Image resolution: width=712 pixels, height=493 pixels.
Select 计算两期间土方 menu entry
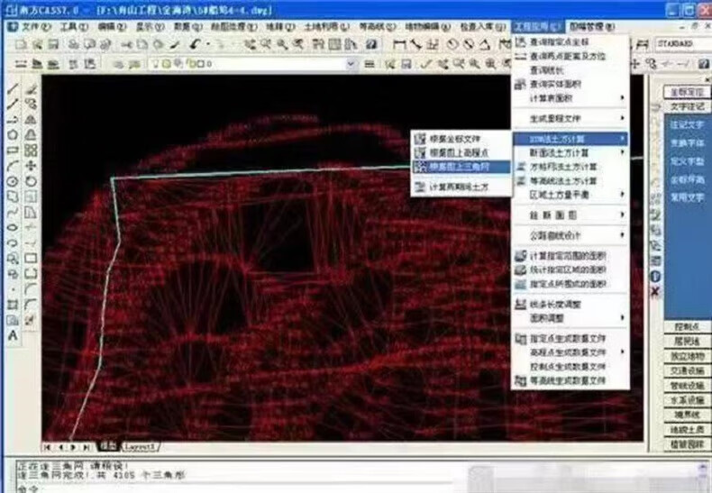tap(458, 187)
